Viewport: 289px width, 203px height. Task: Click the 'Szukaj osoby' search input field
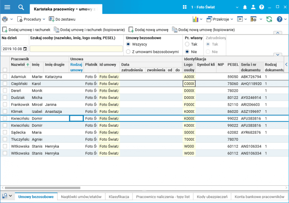pos(76,49)
